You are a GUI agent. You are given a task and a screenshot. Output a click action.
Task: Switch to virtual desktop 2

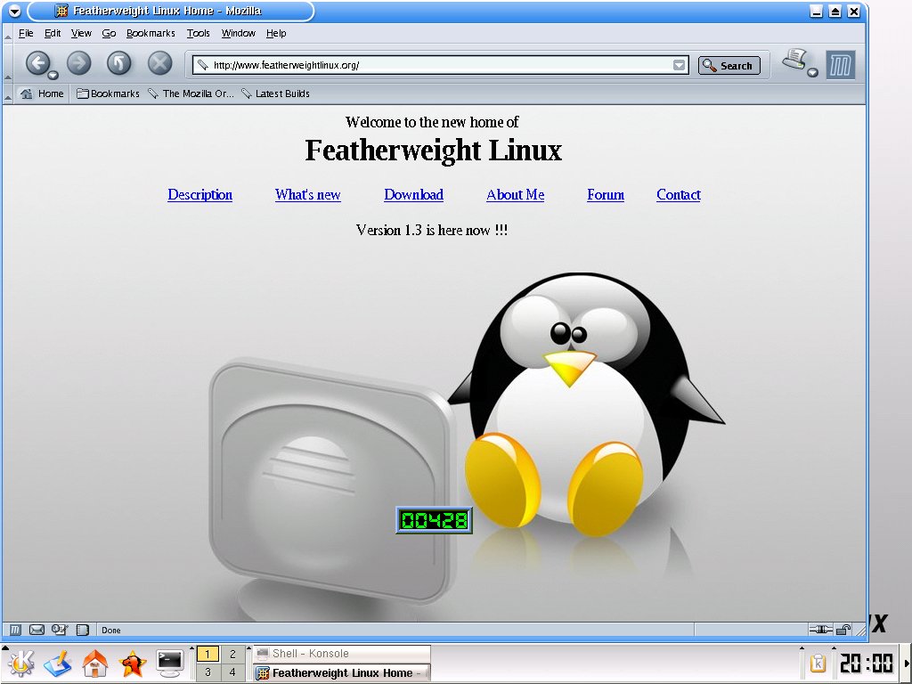[232, 654]
